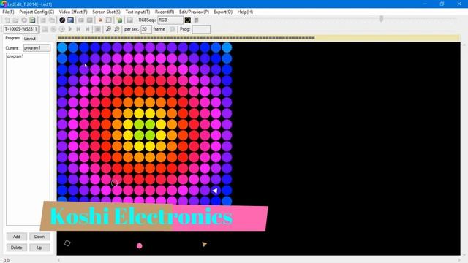
Task: Click the slider thumb in the top toolbar
Action: [x=381, y=18]
